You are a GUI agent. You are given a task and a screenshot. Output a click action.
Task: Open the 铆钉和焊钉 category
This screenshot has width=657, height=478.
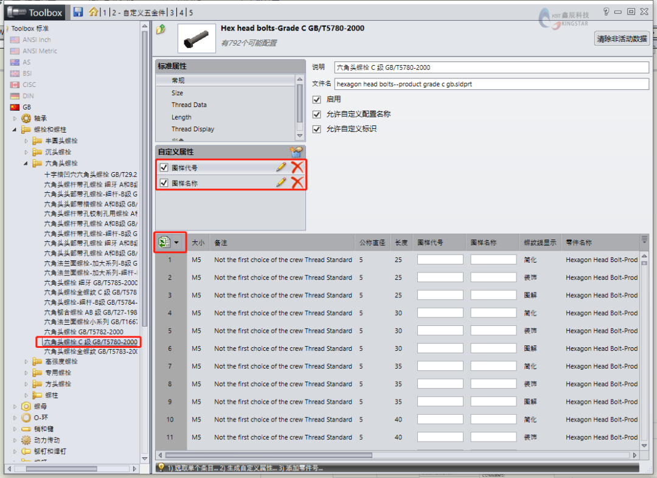pos(50,451)
